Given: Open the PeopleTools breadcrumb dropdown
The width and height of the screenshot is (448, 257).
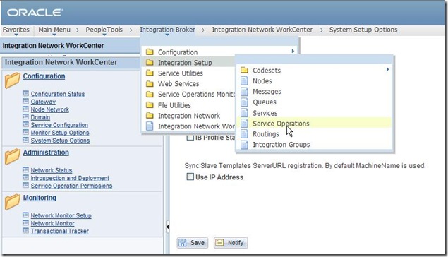Looking at the screenshot, I should click(x=104, y=30).
